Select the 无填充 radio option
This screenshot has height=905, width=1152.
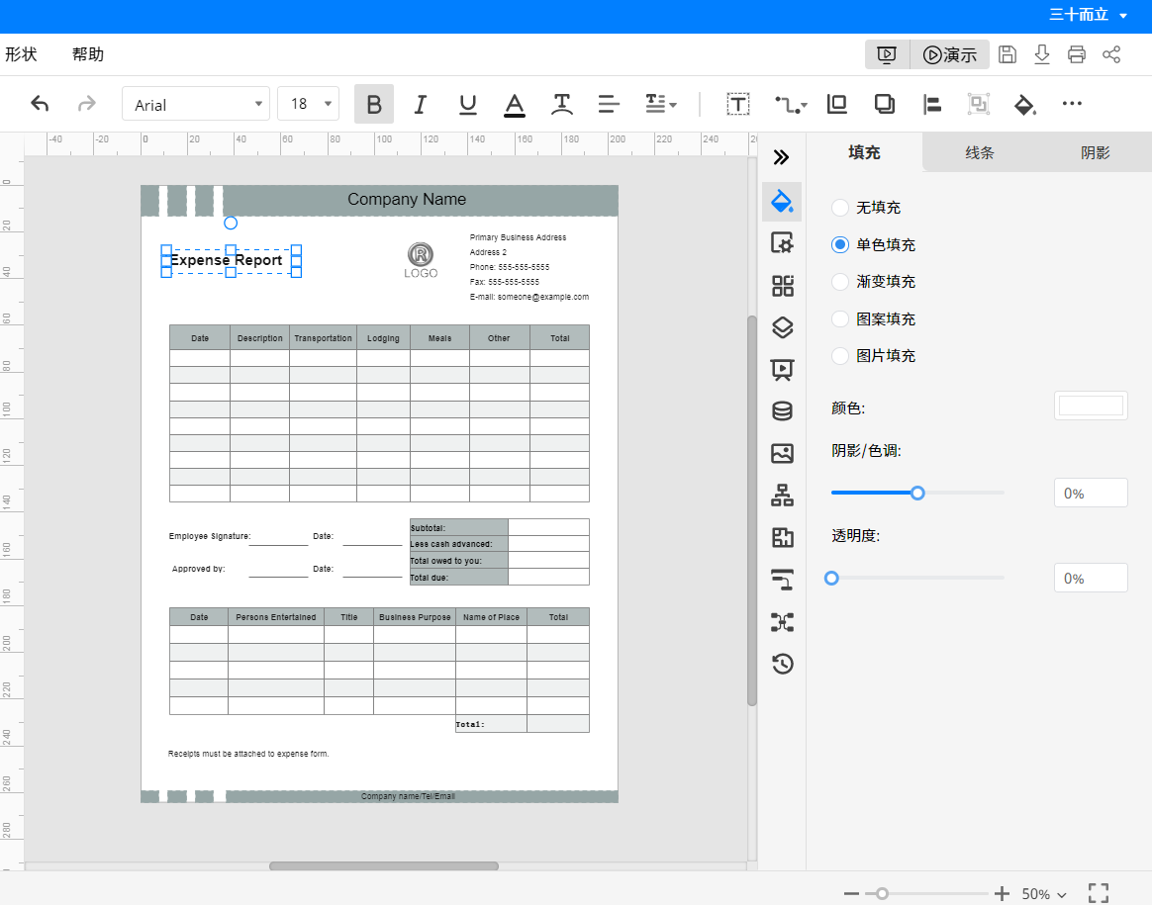(x=840, y=208)
